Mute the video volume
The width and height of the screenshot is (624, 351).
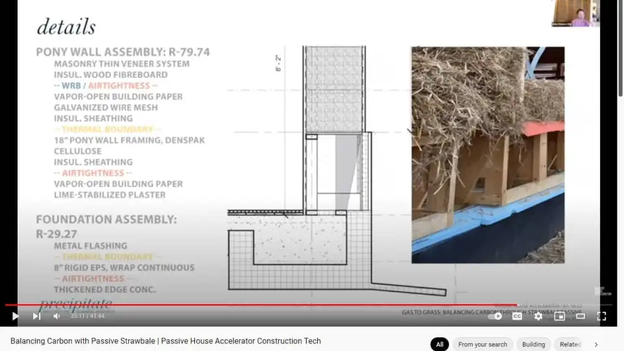click(x=57, y=316)
